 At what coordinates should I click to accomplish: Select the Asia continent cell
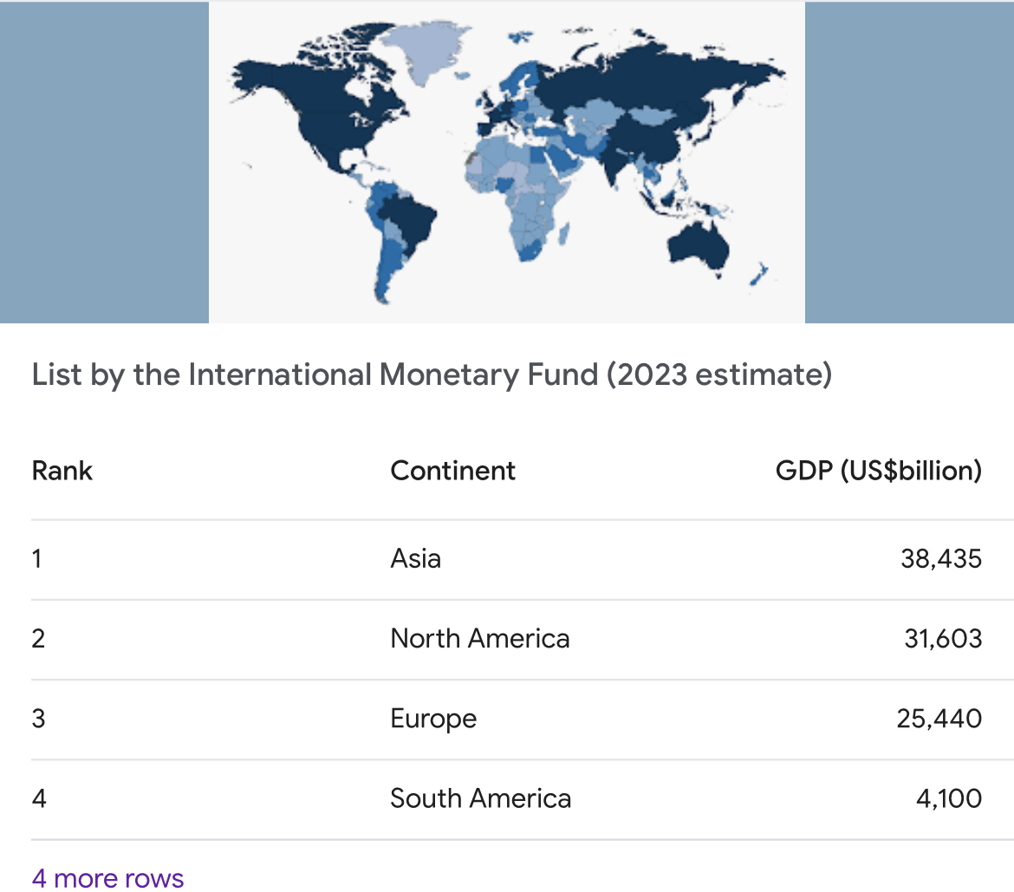[x=416, y=558]
